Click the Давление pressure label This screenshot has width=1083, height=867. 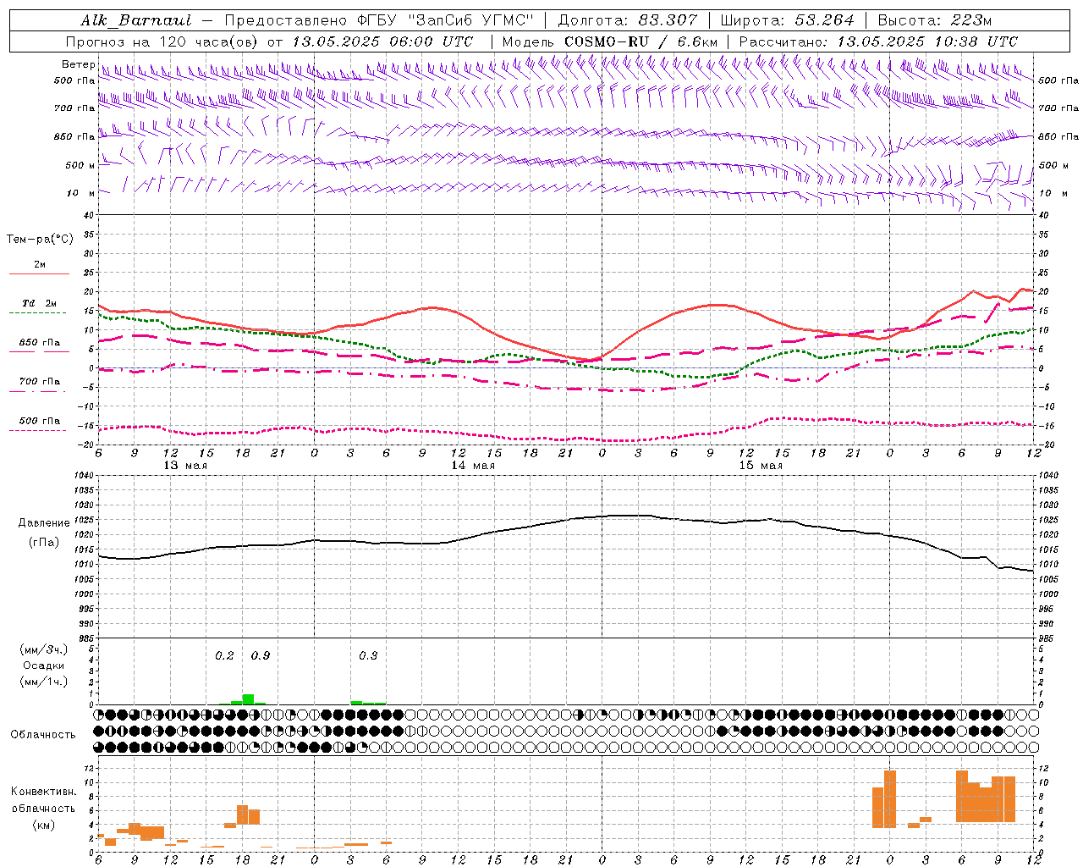[x=43, y=523]
